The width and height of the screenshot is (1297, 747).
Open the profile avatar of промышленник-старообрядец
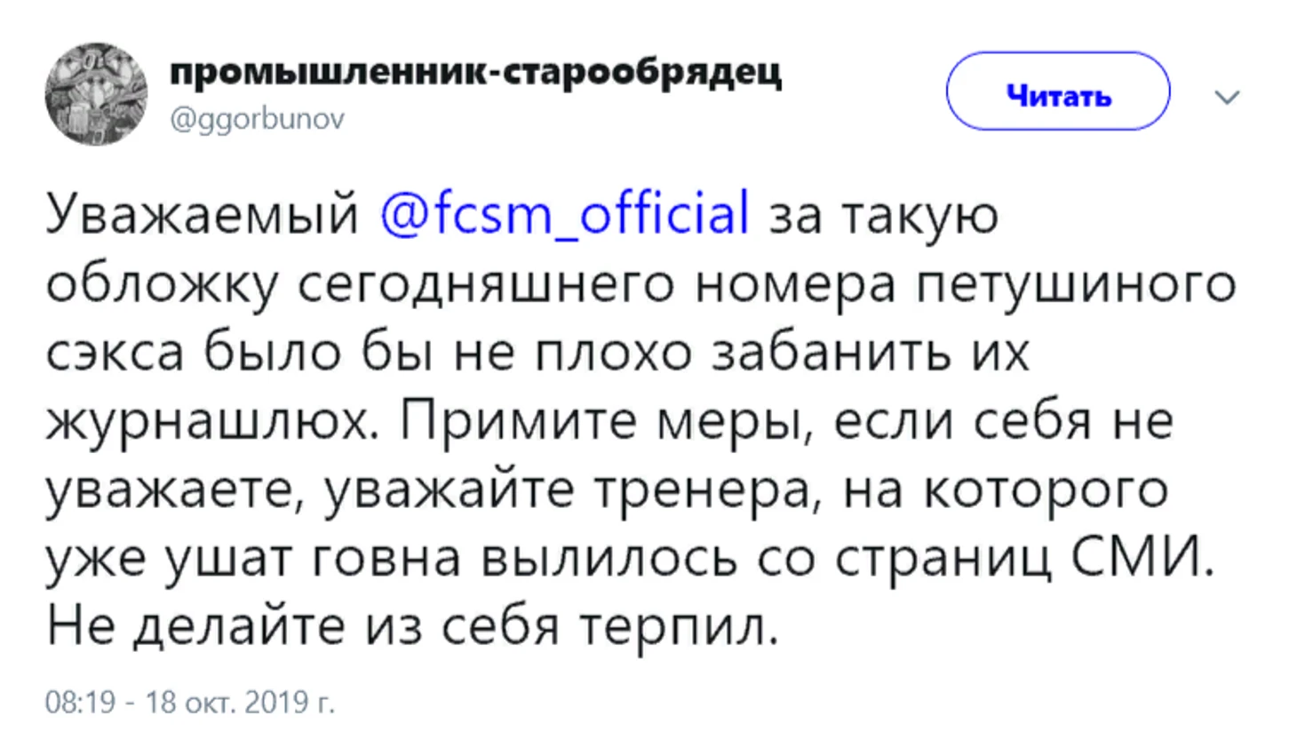tap(96, 93)
